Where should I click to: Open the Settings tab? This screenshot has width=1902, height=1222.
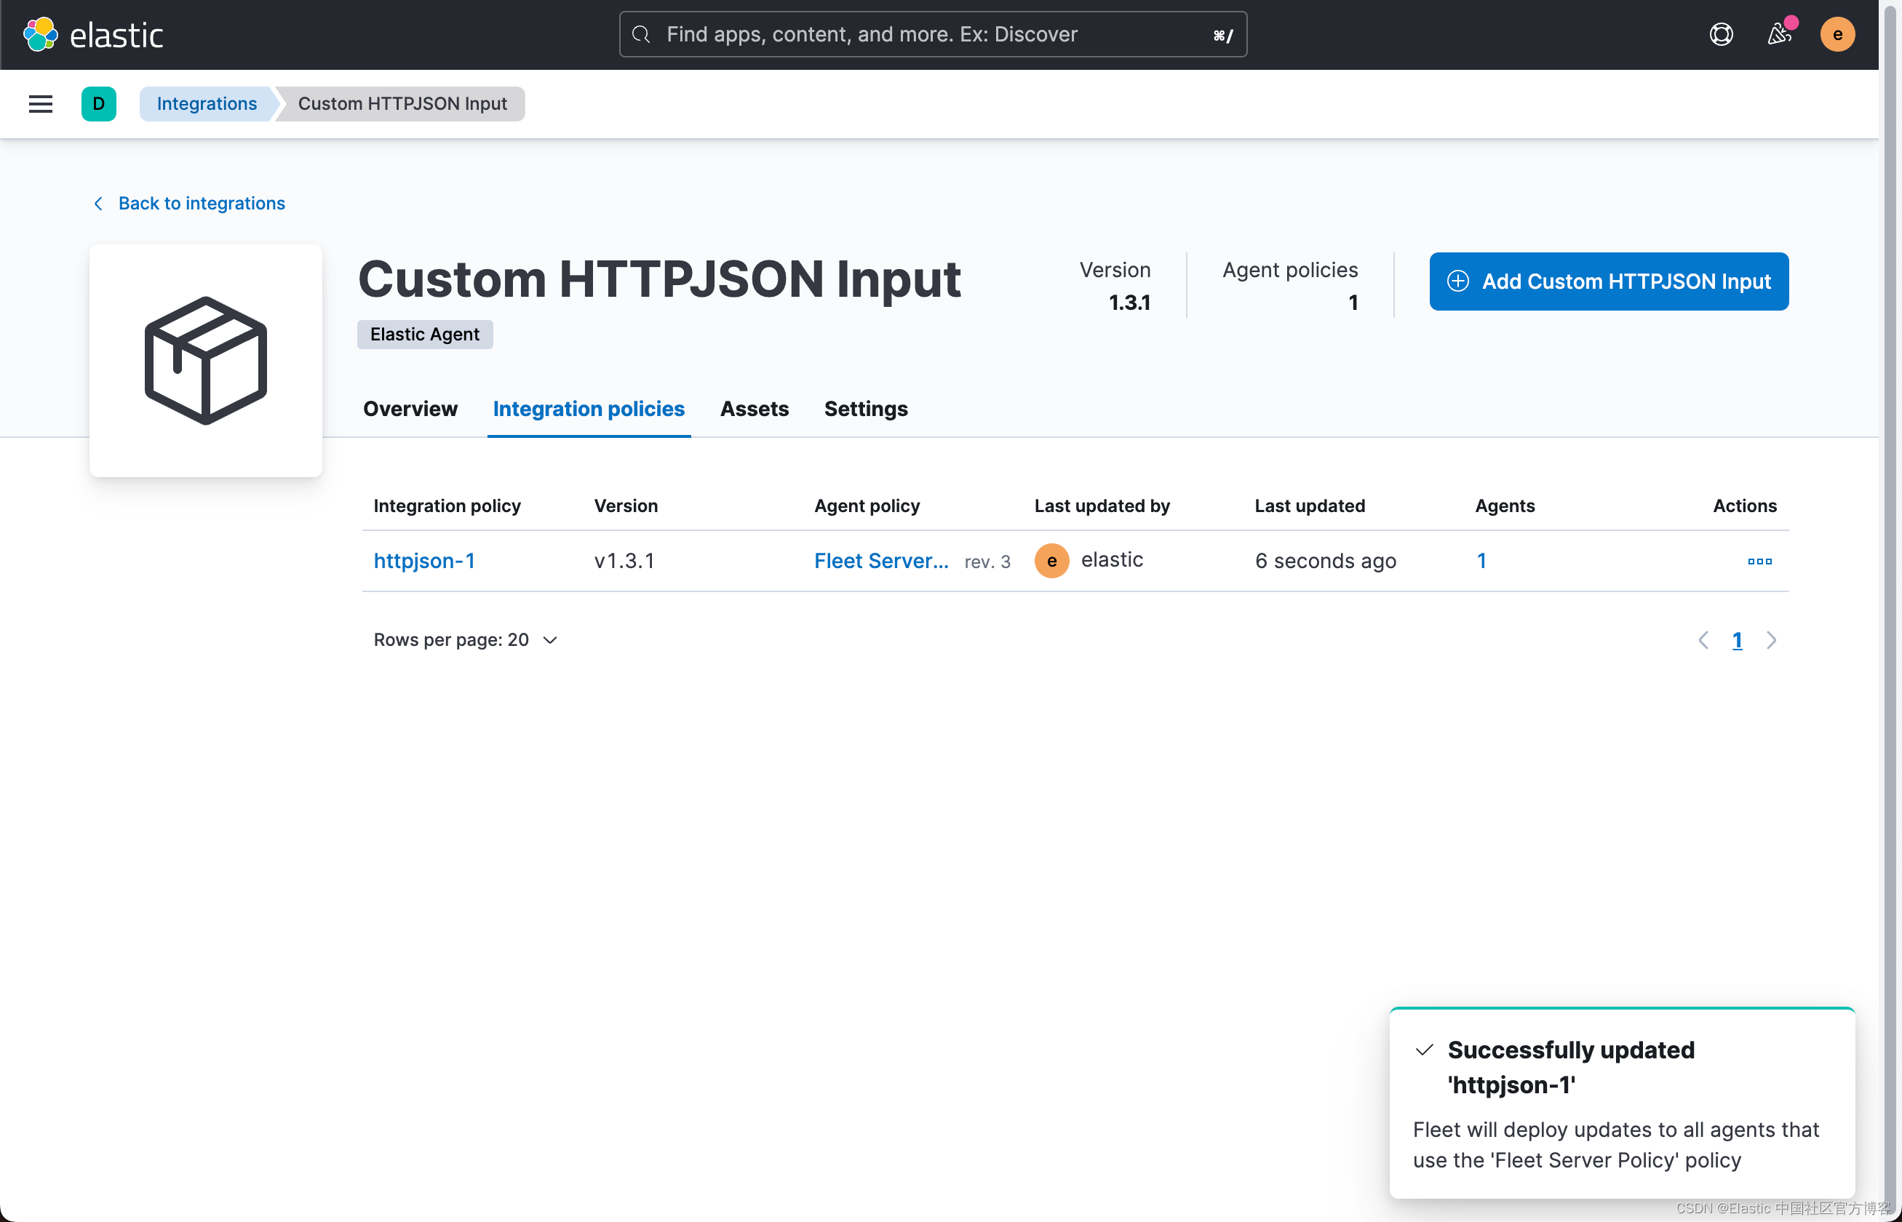click(865, 409)
